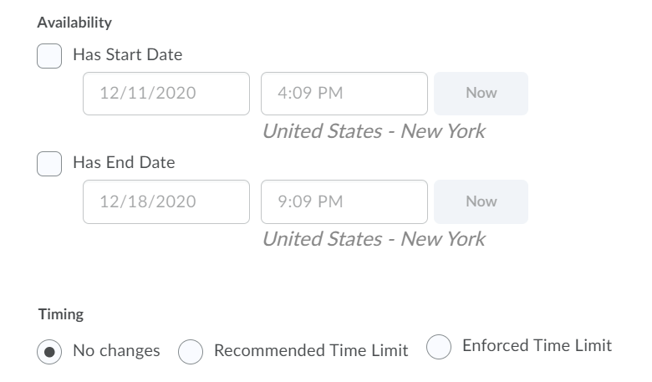652x382 pixels.
Task: Click the 4:09 PM start time field
Action: (x=344, y=93)
